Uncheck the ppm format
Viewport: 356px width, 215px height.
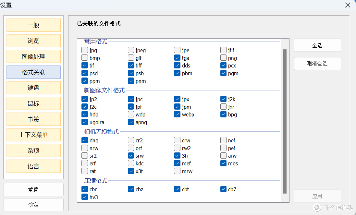[85, 81]
